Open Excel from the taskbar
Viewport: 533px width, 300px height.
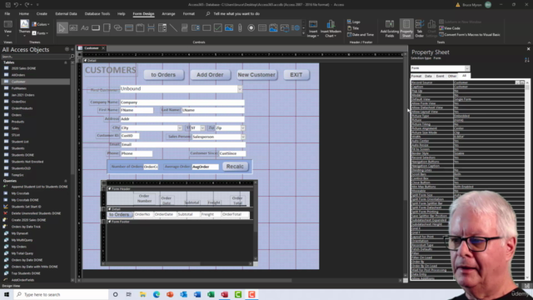pyautogui.click(x=211, y=294)
